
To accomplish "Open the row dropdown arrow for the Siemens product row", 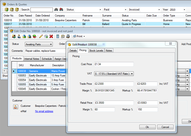I will click(x=187, y=71).
